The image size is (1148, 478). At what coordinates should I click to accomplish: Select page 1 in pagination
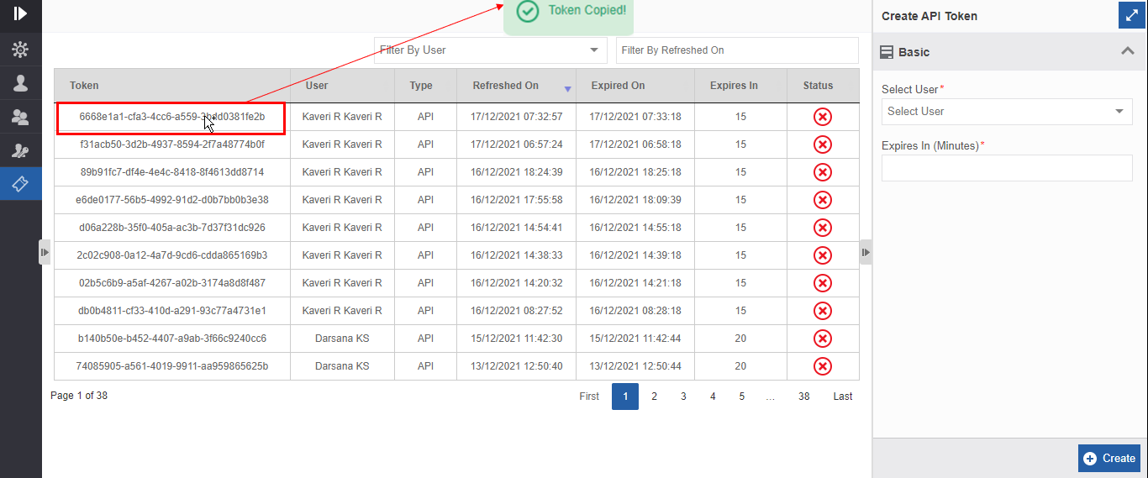pos(625,397)
